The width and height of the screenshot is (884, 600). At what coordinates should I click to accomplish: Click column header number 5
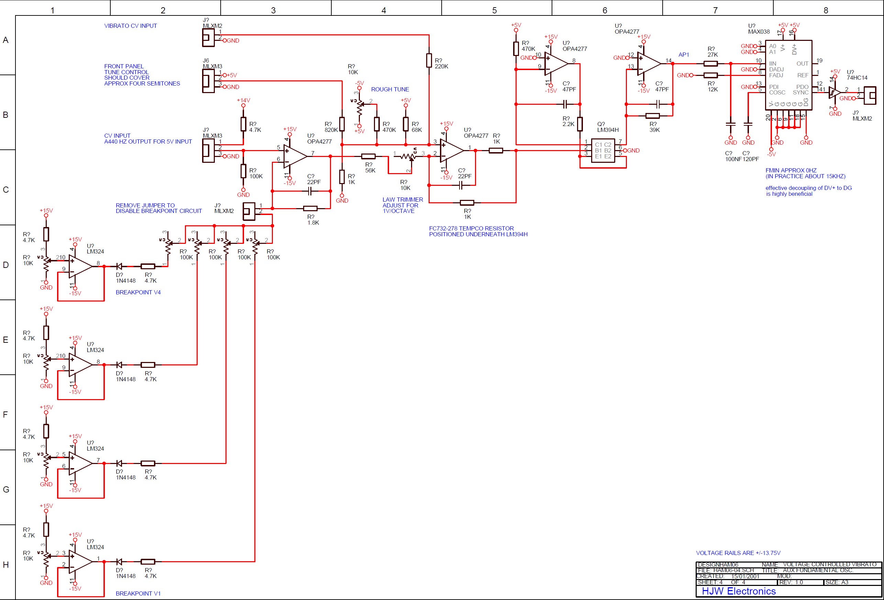click(494, 10)
